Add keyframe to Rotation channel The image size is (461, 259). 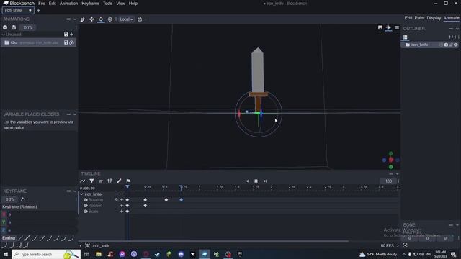[x=122, y=200]
